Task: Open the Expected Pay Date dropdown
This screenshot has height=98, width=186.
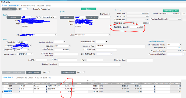Action: point(111,54)
